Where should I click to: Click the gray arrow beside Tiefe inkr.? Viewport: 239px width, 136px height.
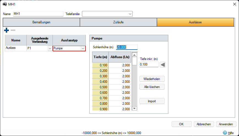(163, 65)
